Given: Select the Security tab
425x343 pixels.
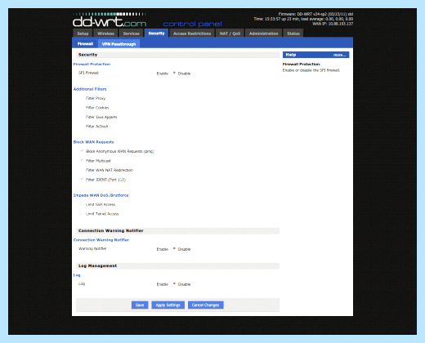Looking at the screenshot, I should pyautogui.click(x=156, y=33).
